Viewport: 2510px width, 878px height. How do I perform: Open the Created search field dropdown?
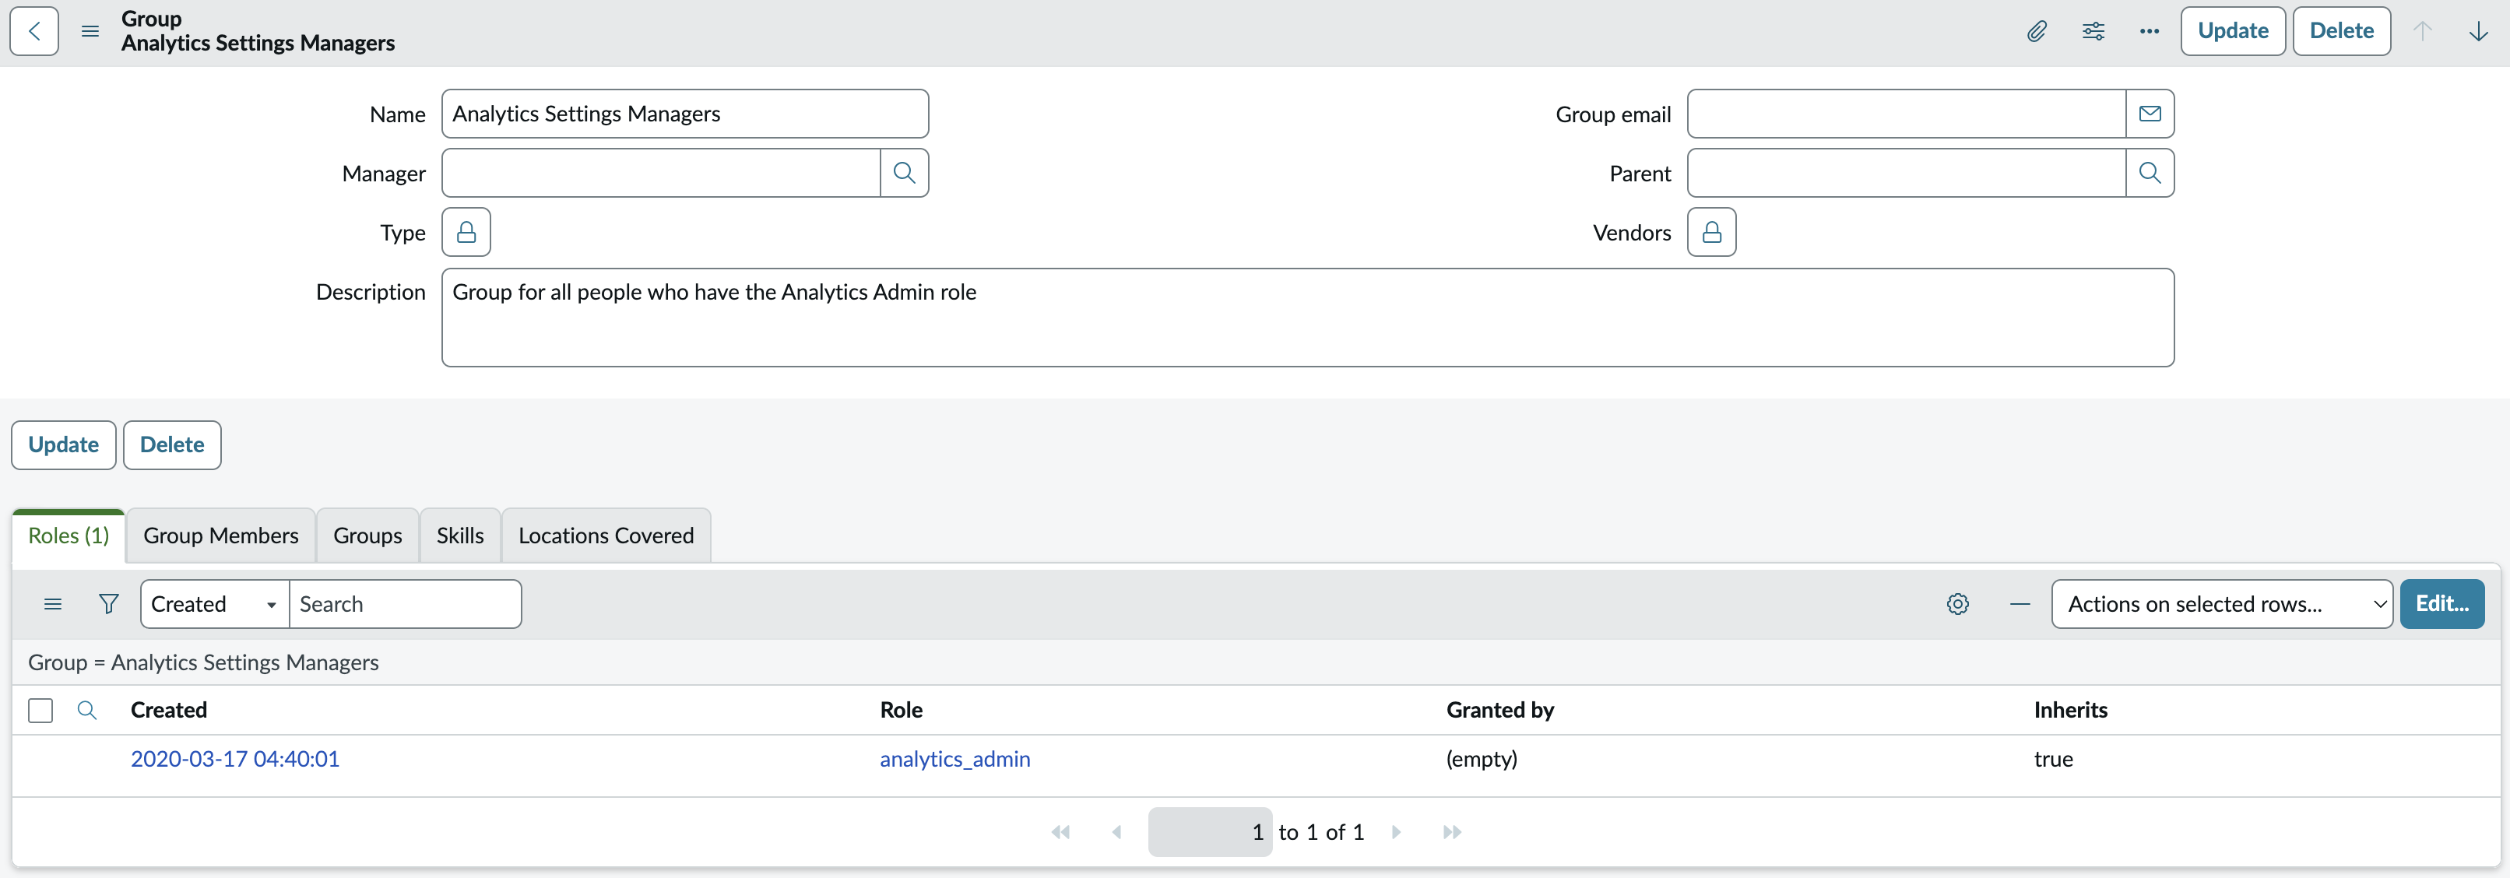coord(216,604)
